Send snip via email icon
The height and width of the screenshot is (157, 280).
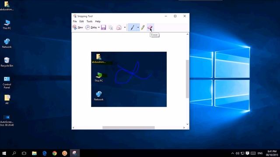pyautogui.click(x=119, y=27)
